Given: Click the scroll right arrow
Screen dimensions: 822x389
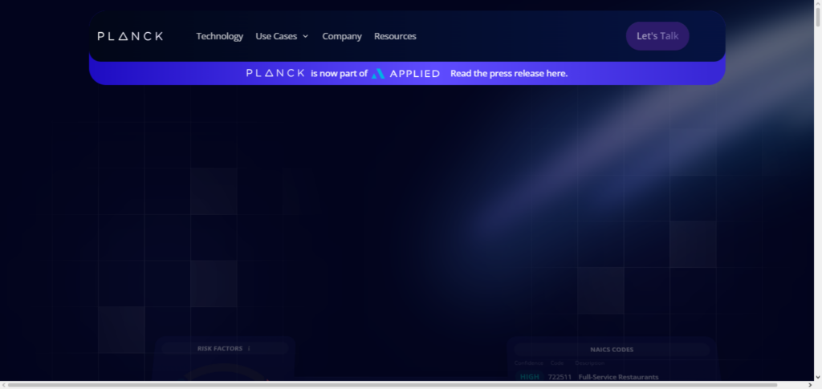Looking at the screenshot, I should pos(810,385).
